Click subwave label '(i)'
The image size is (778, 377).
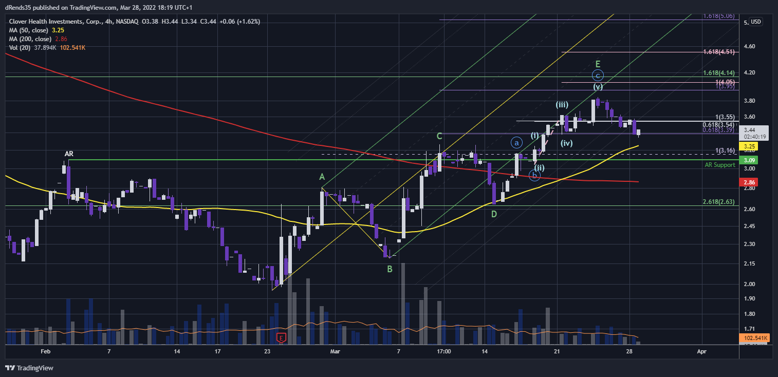pos(535,136)
